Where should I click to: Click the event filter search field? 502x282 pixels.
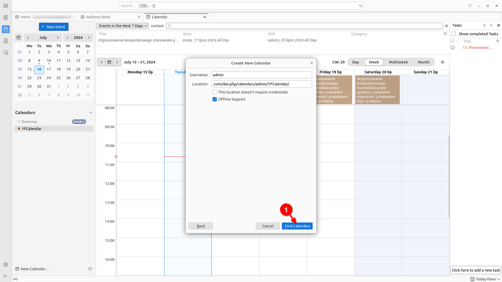pos(304,26)
